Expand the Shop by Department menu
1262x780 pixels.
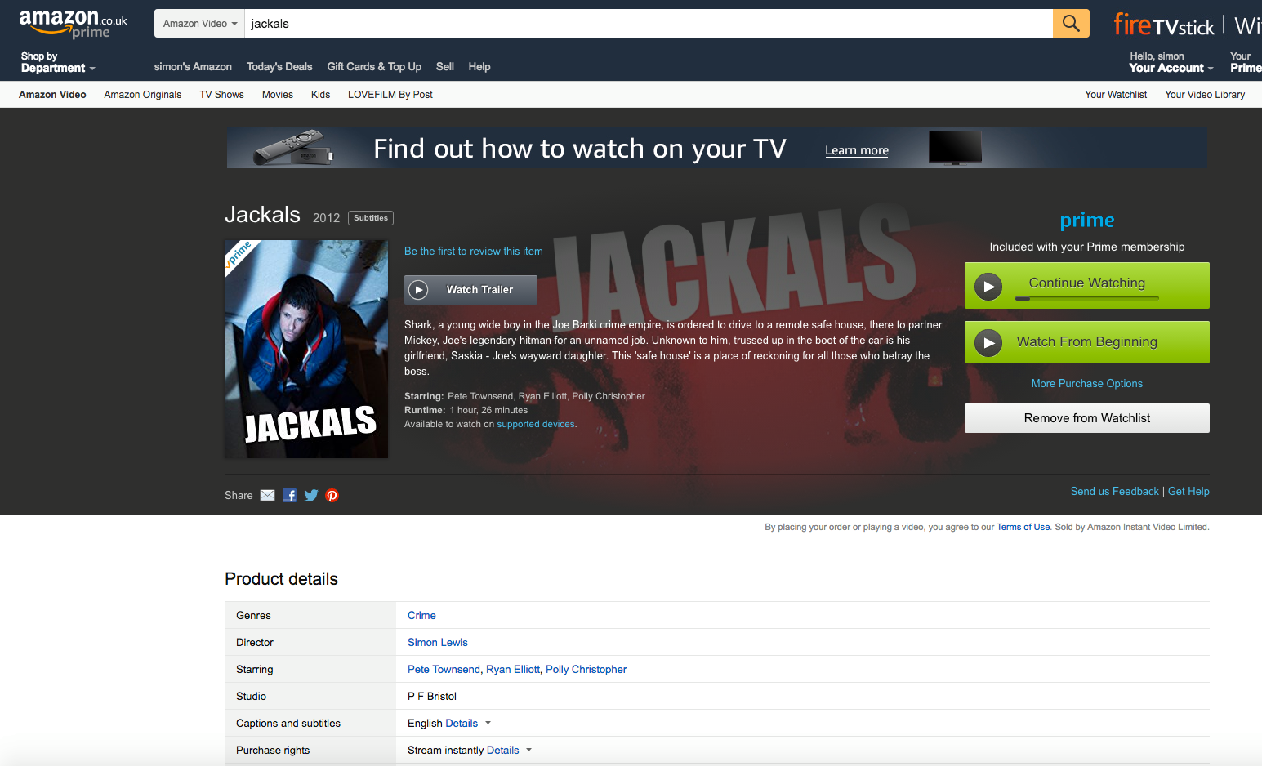(x=58, y=62)
